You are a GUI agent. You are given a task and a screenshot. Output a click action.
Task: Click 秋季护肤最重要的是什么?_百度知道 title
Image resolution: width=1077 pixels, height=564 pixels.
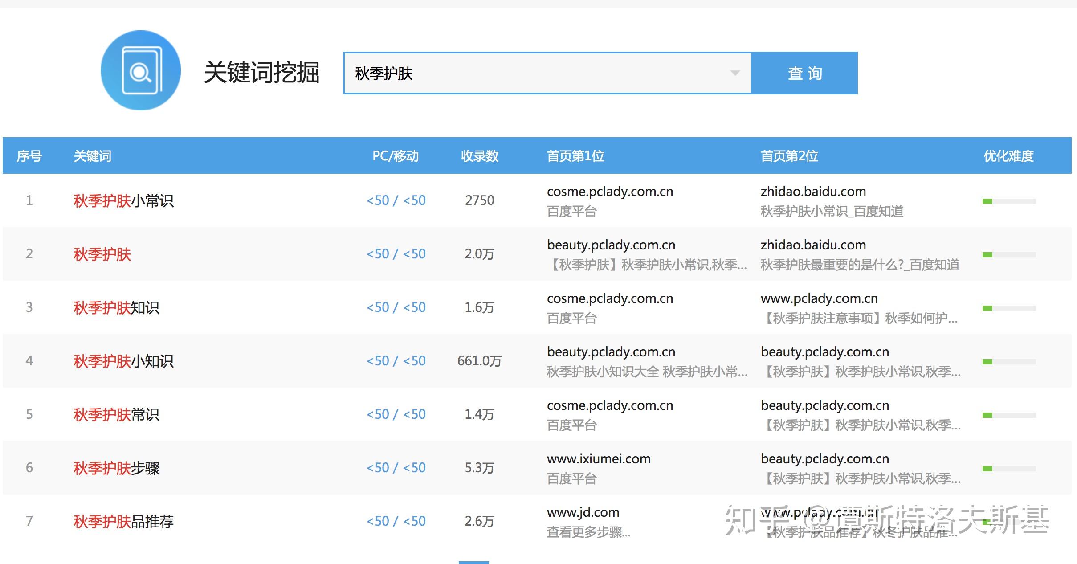860,265
